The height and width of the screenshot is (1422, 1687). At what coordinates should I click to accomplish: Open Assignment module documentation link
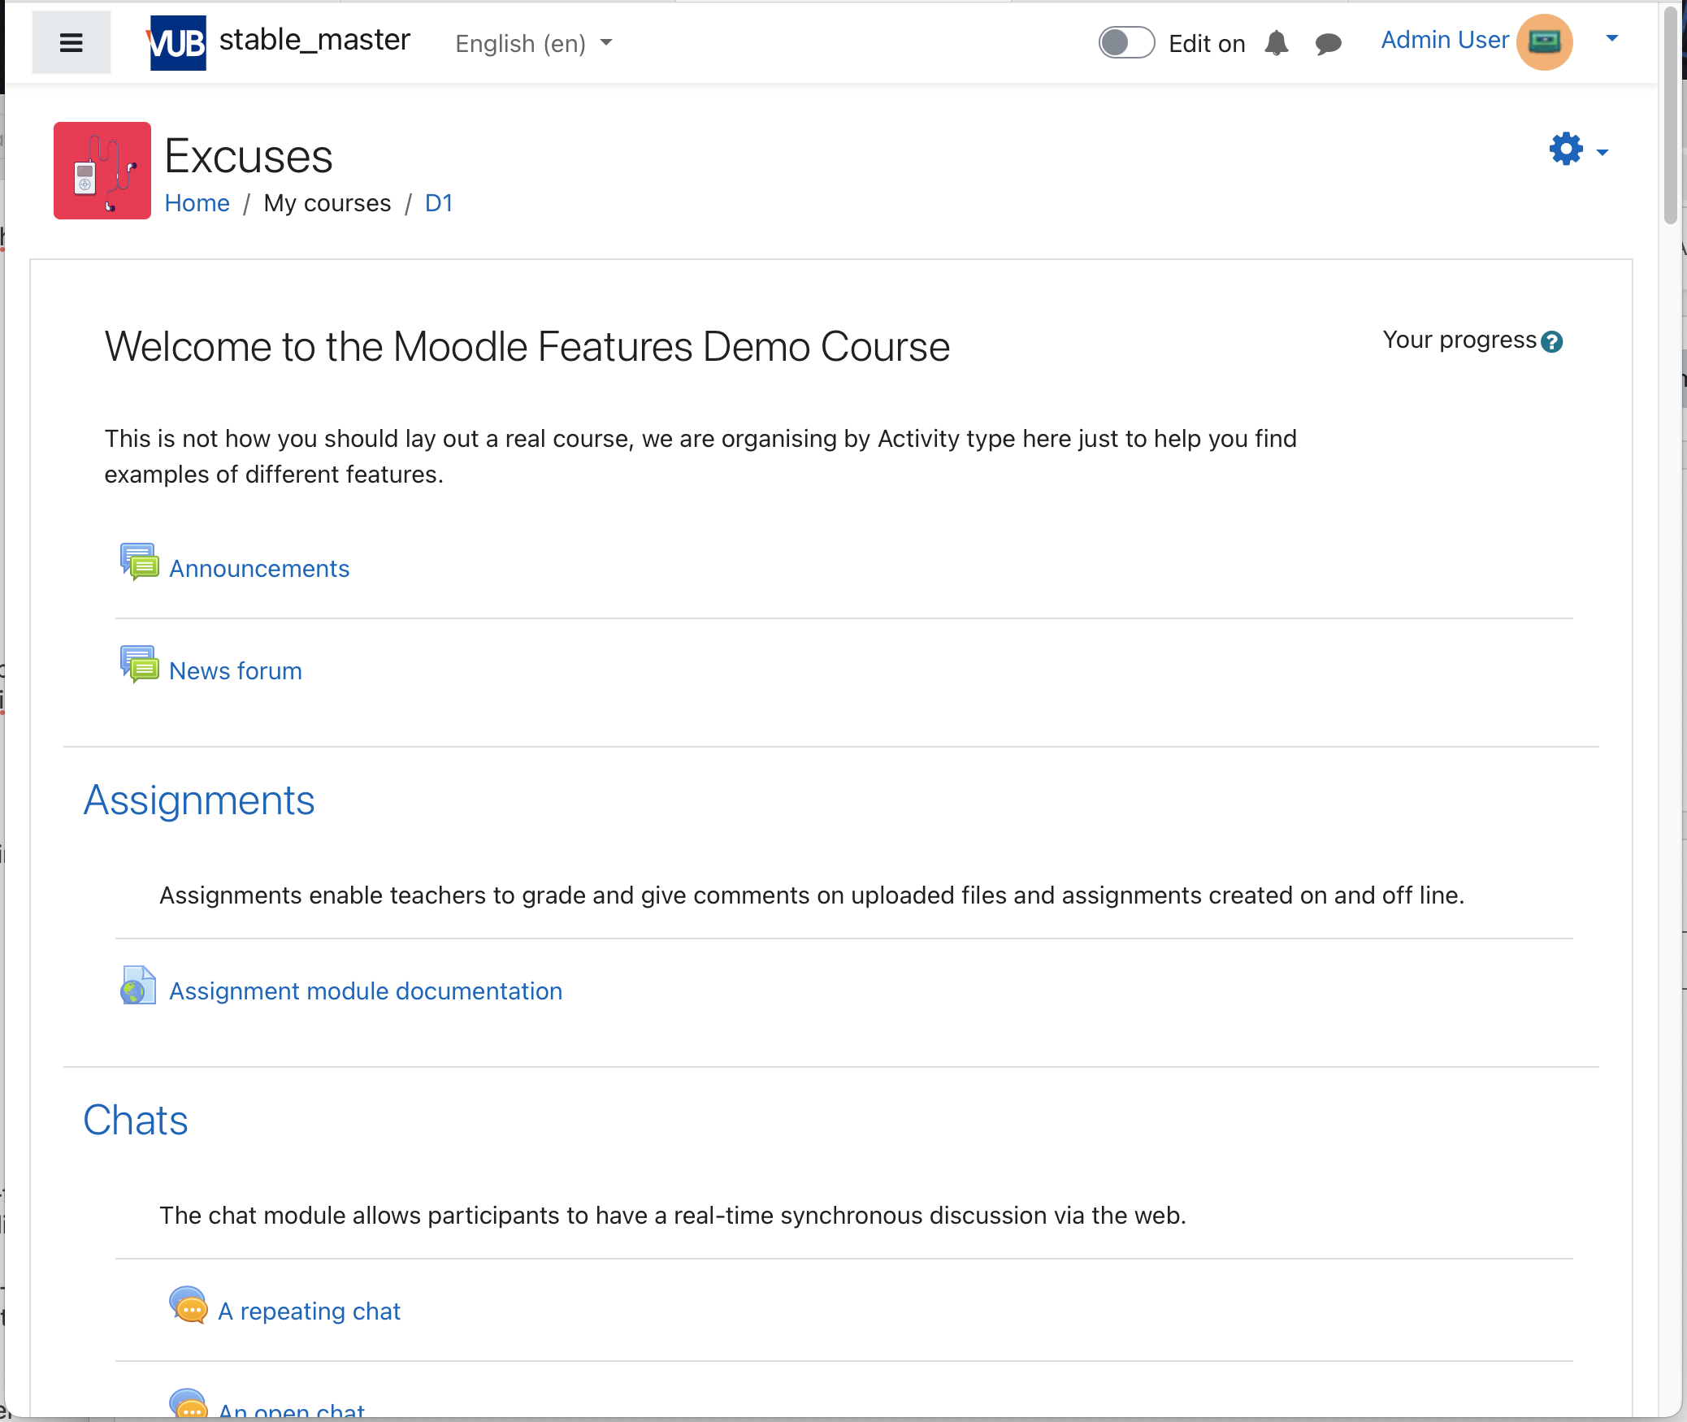point(366,991)
